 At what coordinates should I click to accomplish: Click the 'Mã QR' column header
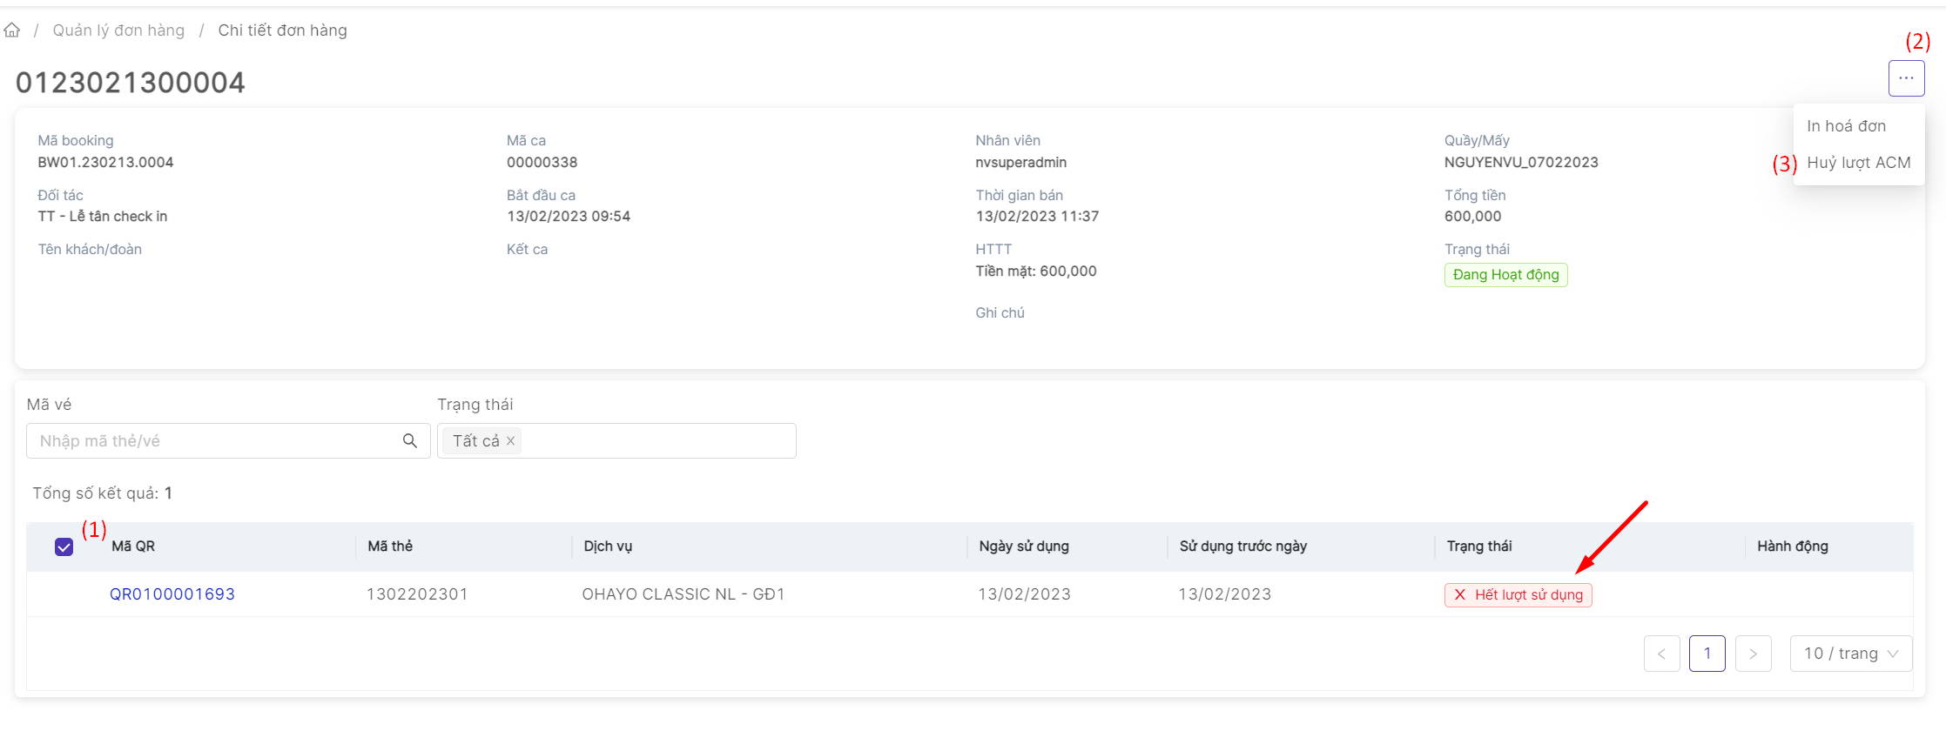133,547
